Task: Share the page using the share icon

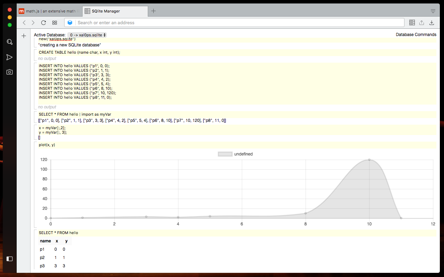Action: (421, 22)
